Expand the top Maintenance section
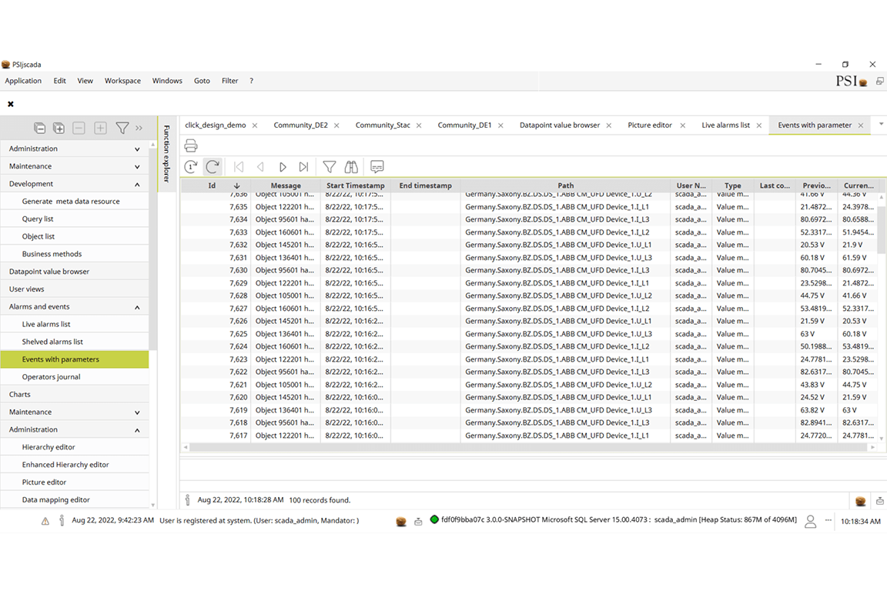 tap(137, 167)
